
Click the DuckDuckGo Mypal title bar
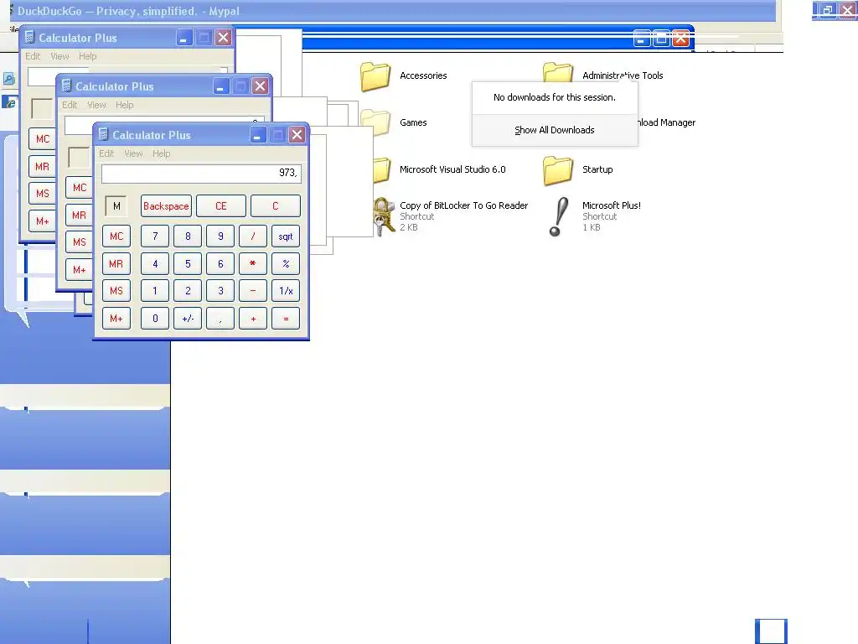click(392, 11)
